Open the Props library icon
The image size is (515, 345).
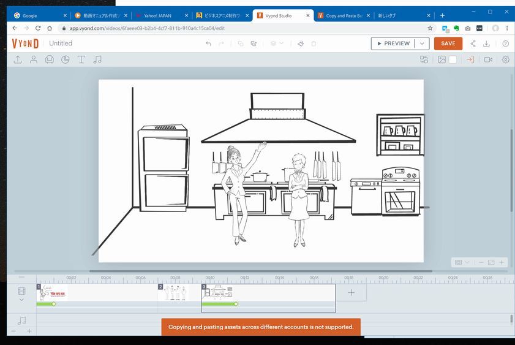click(x=49, y=59)
